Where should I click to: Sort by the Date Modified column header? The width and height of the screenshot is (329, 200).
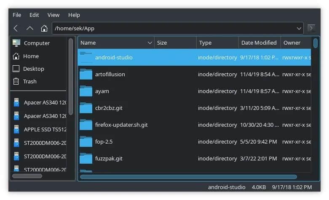pyautogui.click(x=259, y=43)
